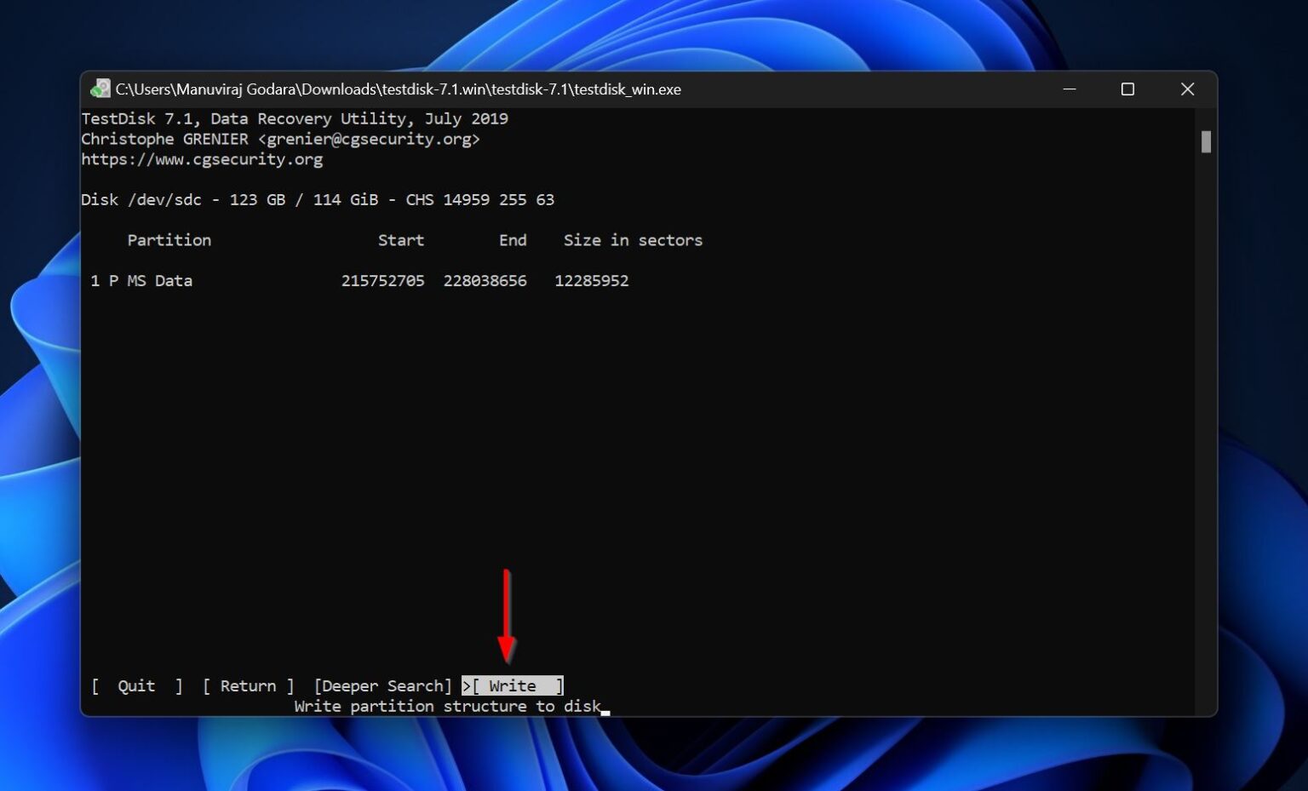Click the Disk /dev/sdc summary line

(x=318, y=199)
